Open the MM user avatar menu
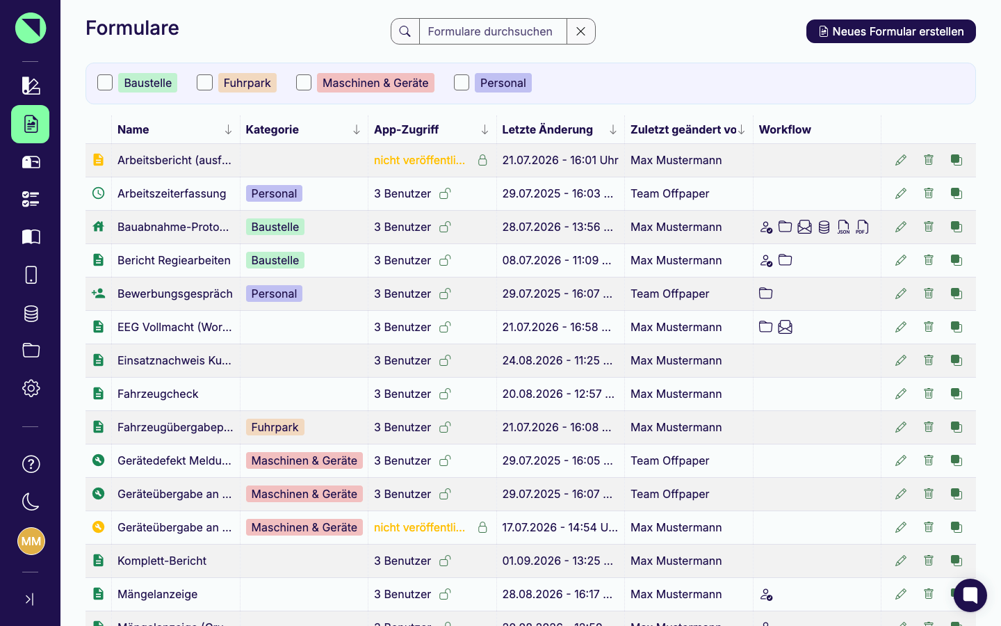This screenshot has width=1001, height=626. click(31, 541)
